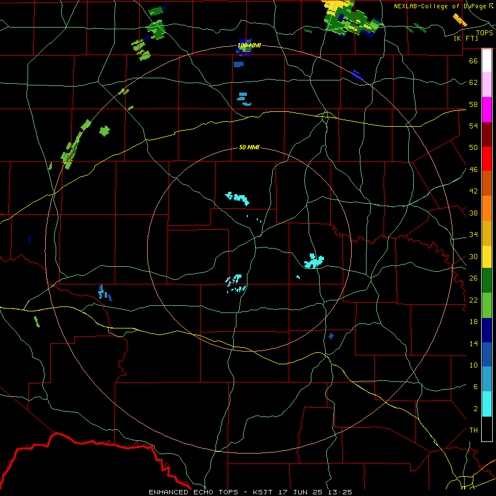The height and width of the screenshot is (496, 496).
Task: Click the "13:25" timestamp
Action: tap(339, 492)
